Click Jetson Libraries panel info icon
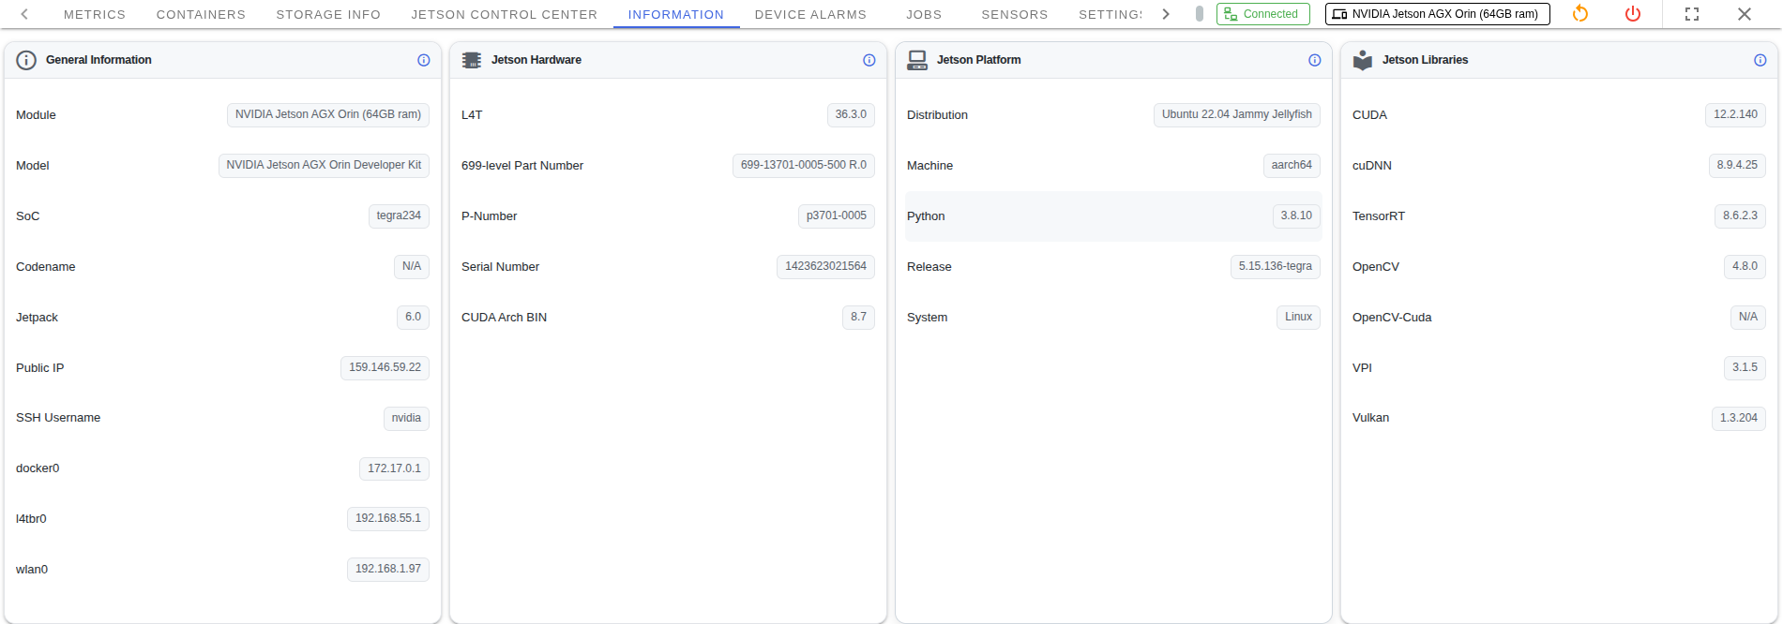The height and width of the screenshot is (624, 1783). point(1760,60)
